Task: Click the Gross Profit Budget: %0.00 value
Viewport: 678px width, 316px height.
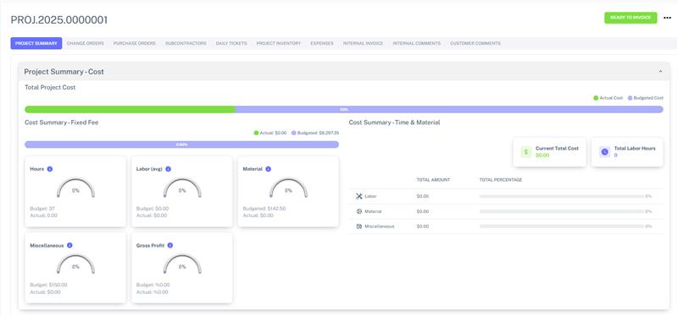Action: [153, 285]
